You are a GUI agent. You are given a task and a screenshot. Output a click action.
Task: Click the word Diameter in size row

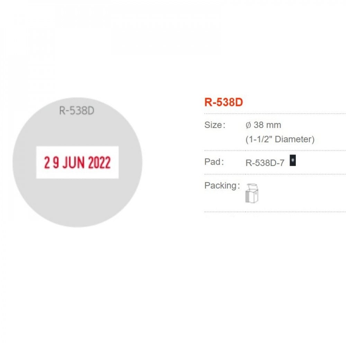click(x=295, y=139)
